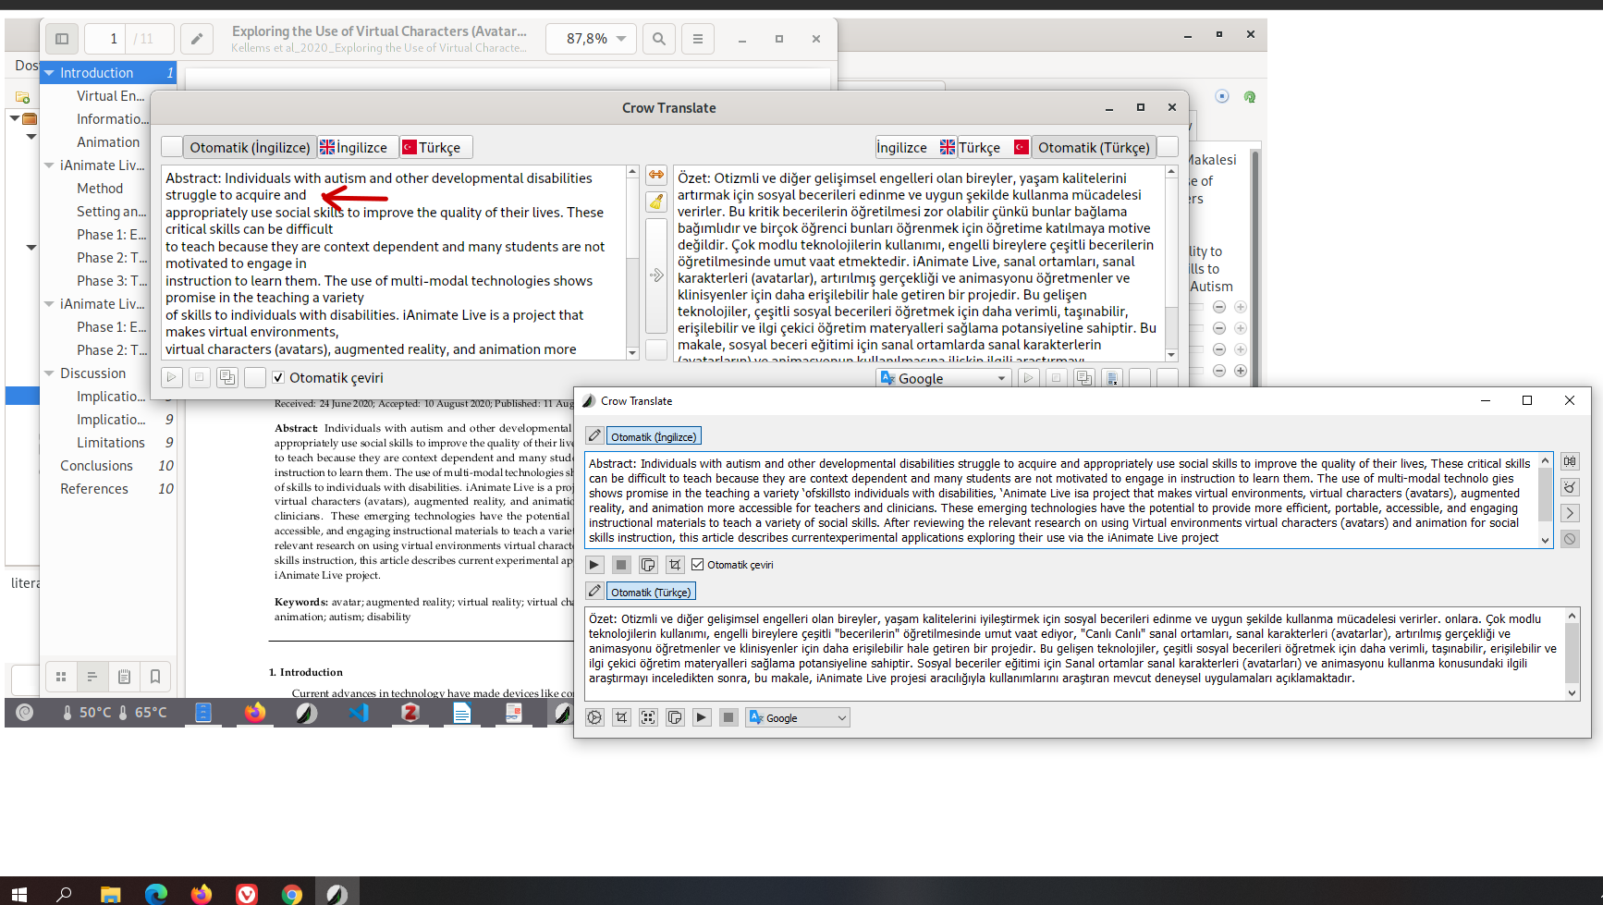Click translation text scrollbar in lower Crow Translate
The height and width of the screenshot is (905, 1603).
coord(1572,654)
